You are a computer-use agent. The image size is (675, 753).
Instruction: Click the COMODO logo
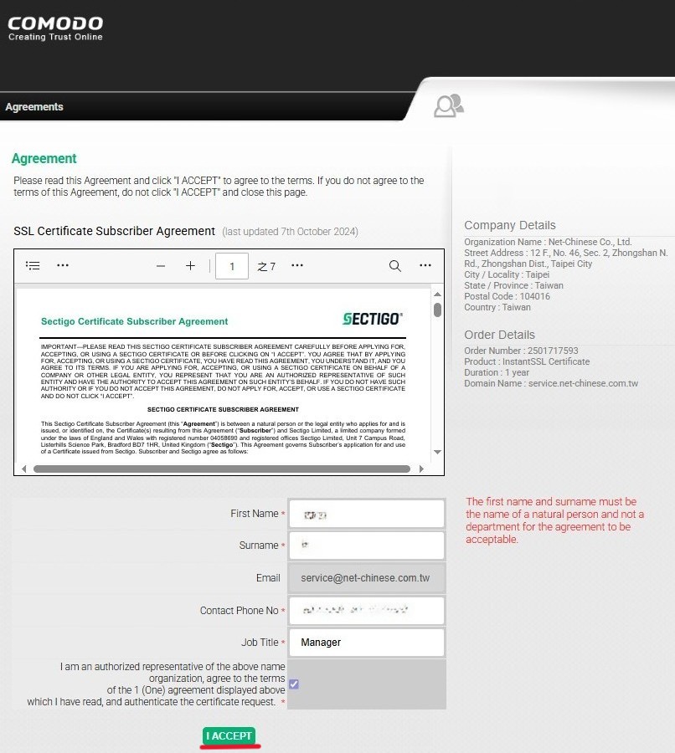point(55,28)
